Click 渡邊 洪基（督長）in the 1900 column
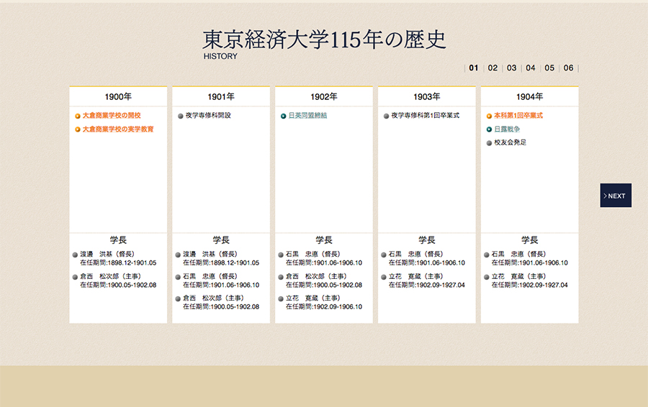 coord(107,254)
